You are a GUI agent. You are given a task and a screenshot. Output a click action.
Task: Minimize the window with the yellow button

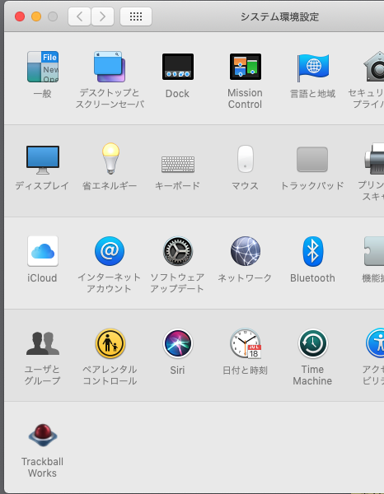[x=36, y=16]
